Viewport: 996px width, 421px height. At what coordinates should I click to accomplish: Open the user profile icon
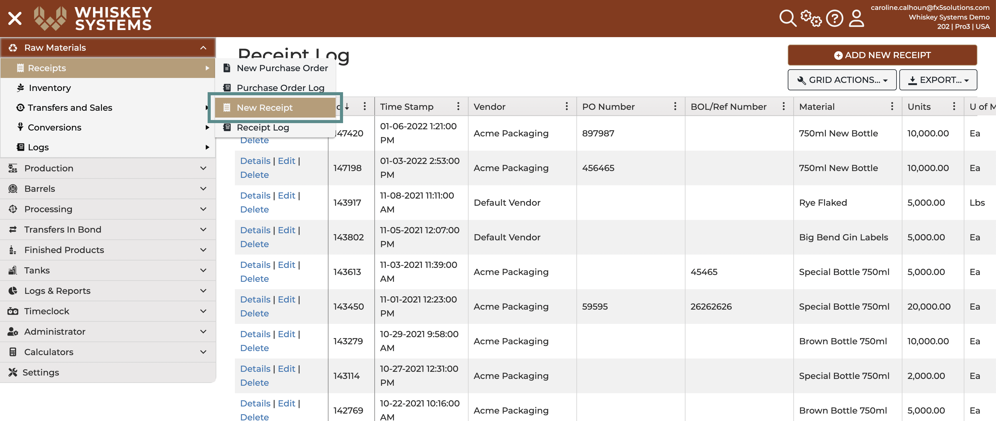click(x=857, y=18)
